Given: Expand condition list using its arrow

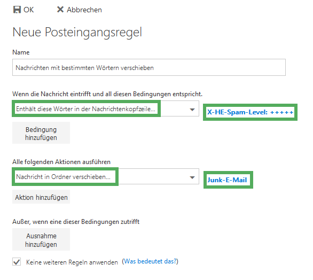Looking at the screenshot, I should pyautogui.click(x=192, y=110).
